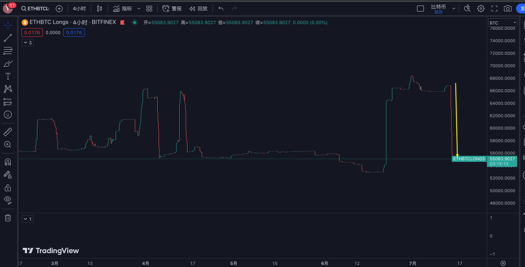Screen dimensions: 525x267
Task: Open quick search lightning icon
Action: point(467,8)
